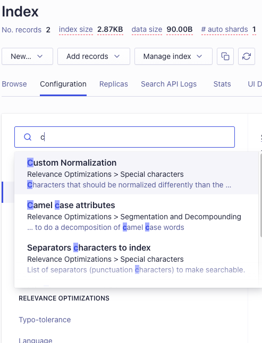Open the Typo-tolerance settings link

click(45, 320)
